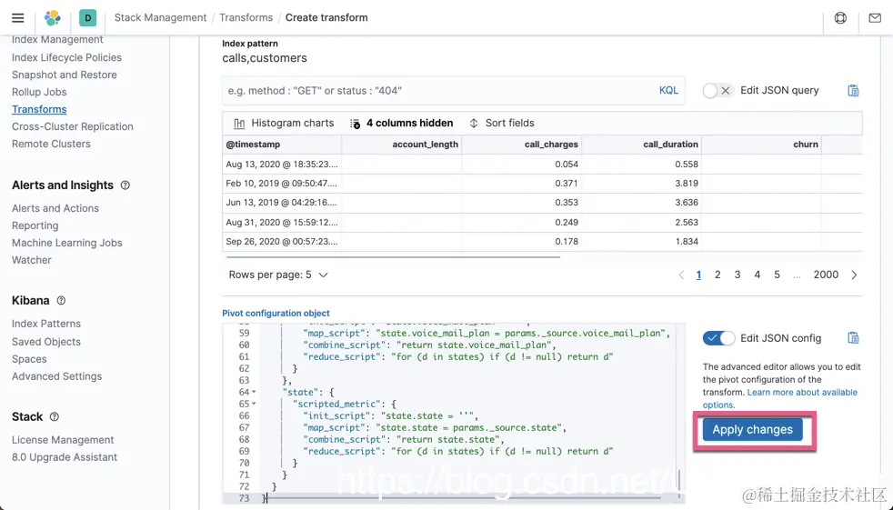The height and width of the screenshot is (510, 893).
Task: Click the Elastic logo icon
Action: (53, 18)
